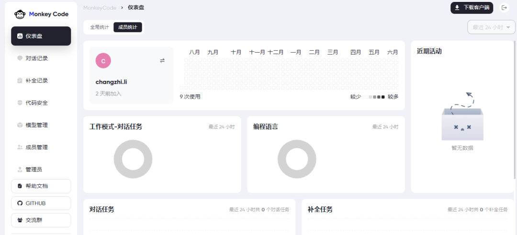The height and width of the screenshot is (235, 517).
Task: Click the 十一月 month label on heatmap
Action: tap(257, 52)
